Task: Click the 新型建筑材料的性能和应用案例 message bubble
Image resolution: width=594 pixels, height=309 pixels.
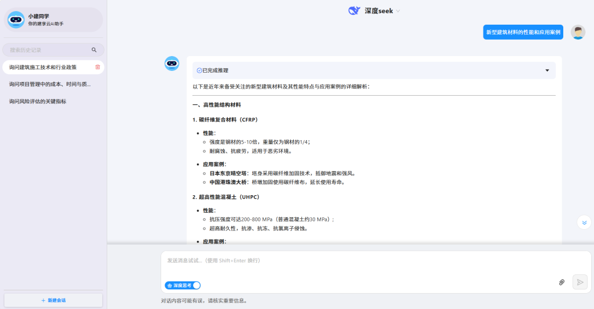Action: (x=523, y=32)
